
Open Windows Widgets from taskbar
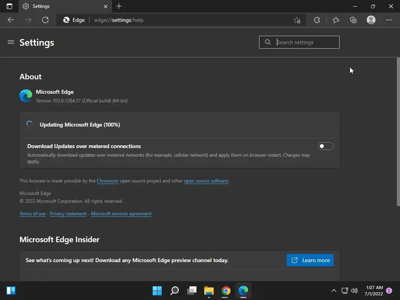(x=11, y=291)
